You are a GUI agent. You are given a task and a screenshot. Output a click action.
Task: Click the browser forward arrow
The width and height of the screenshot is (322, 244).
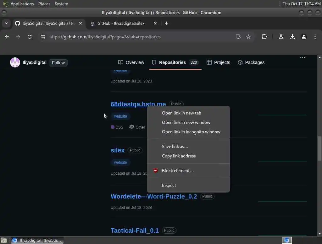pyautogui.click(x=18, y=37)
